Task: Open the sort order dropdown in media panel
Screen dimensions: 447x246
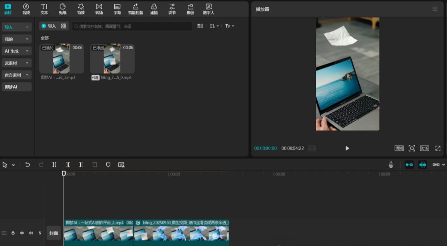Action: coord(214,26)
